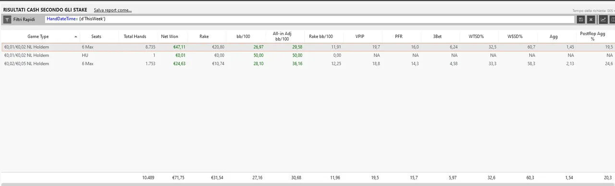Select the €0,01/€0,02 NL Holdem HU row
The width and height of the screenshot is (615, 186).
pyautogui.click(x=307, y=55)
